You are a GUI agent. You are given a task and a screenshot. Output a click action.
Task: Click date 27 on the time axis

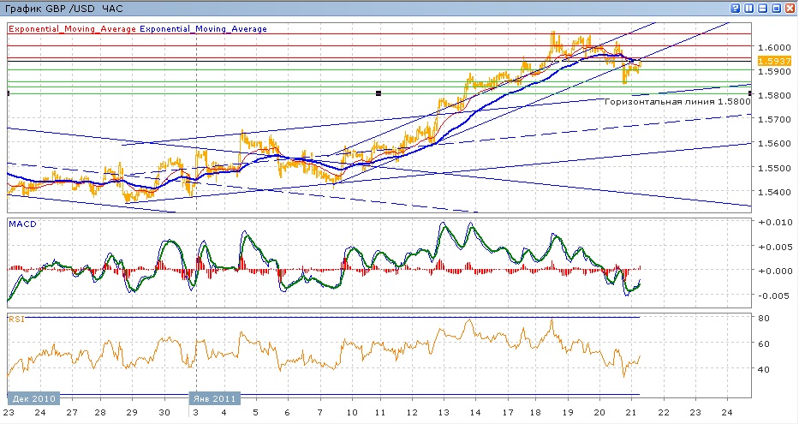71,412
